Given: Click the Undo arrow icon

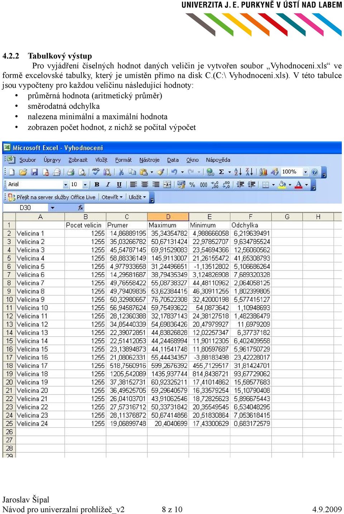Looking at the screenshot, I should point(174,172).
